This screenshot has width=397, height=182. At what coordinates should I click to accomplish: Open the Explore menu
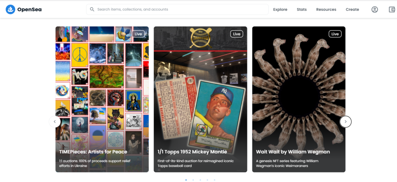pyautogui.click(x=280, y=9)
